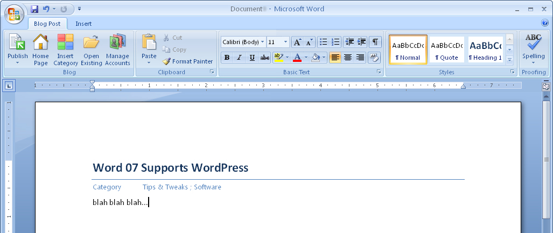
Task: Open Spelling dropdown arrow
Action: 533,63
